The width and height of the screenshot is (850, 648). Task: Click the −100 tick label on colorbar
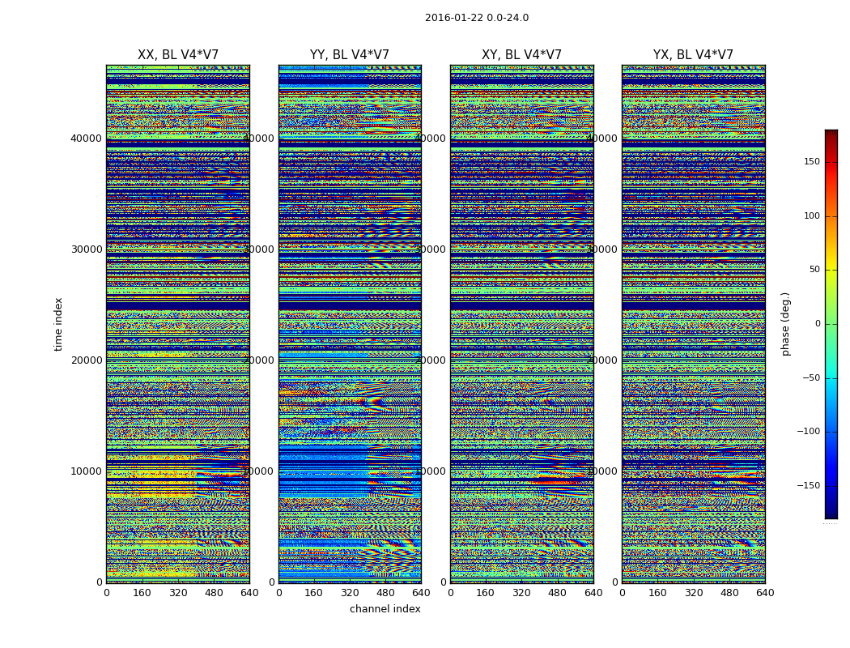click(x=808, y=431)
